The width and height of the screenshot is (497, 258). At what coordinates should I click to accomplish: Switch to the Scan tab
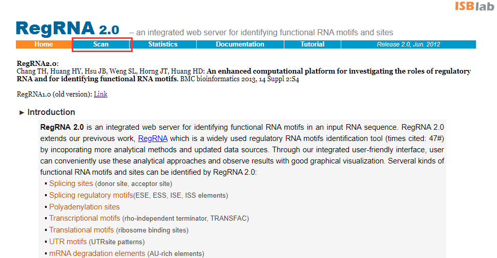tap(101, 44)
